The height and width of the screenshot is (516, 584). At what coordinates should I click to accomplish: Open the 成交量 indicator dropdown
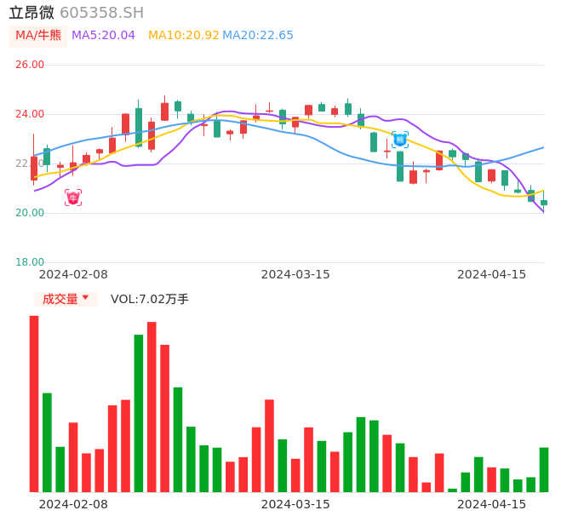coord(66,299)
